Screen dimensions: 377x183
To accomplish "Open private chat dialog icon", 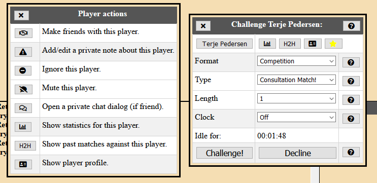I will 23,108.
